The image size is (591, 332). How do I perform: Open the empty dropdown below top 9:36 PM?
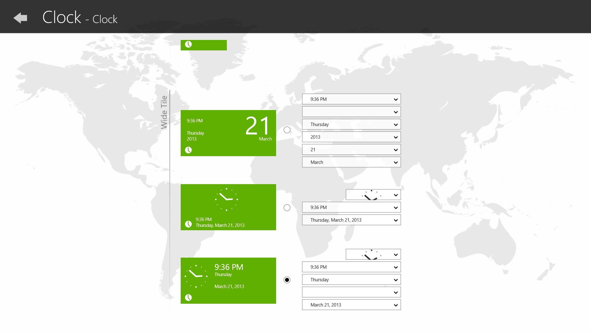pyautogui.click(x=351, y=112)
